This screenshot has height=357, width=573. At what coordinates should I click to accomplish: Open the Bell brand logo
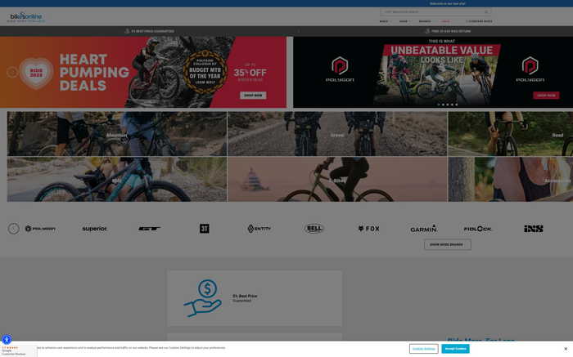[314, 229]
